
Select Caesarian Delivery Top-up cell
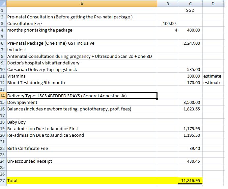coord(82,69)
